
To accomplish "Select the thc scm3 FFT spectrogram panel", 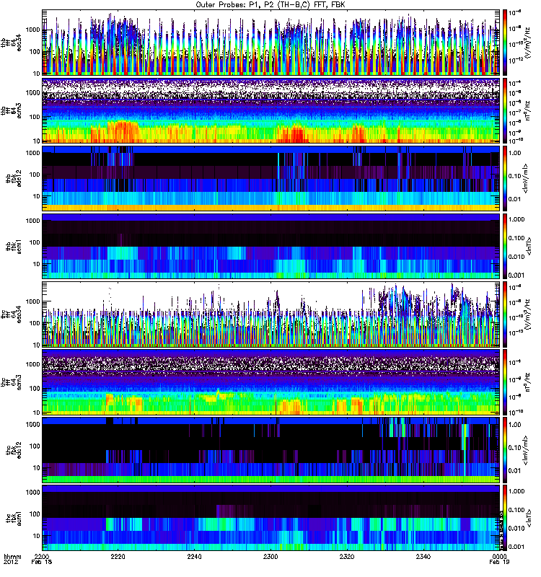I will [x=270, y=382].
